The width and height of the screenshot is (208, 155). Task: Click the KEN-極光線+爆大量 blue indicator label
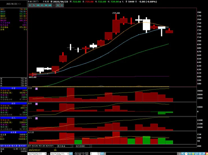[x=13, y=146]
